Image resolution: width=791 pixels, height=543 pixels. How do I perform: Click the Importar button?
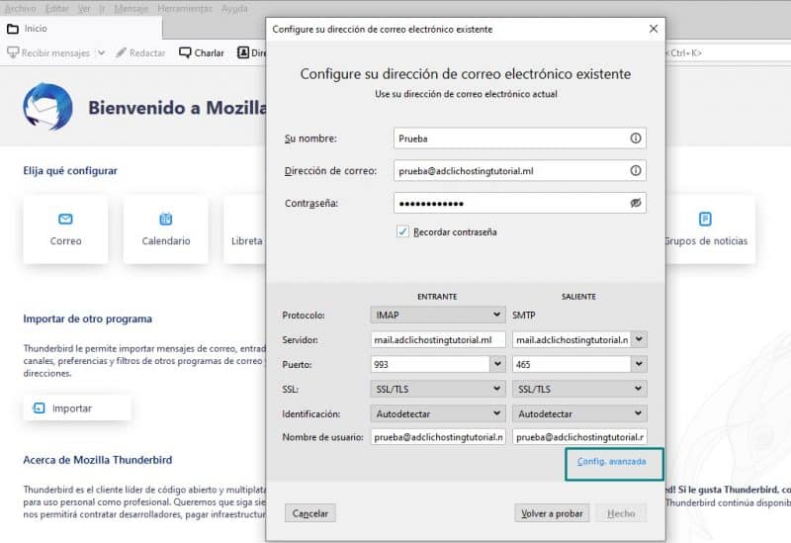coord(77,407)
